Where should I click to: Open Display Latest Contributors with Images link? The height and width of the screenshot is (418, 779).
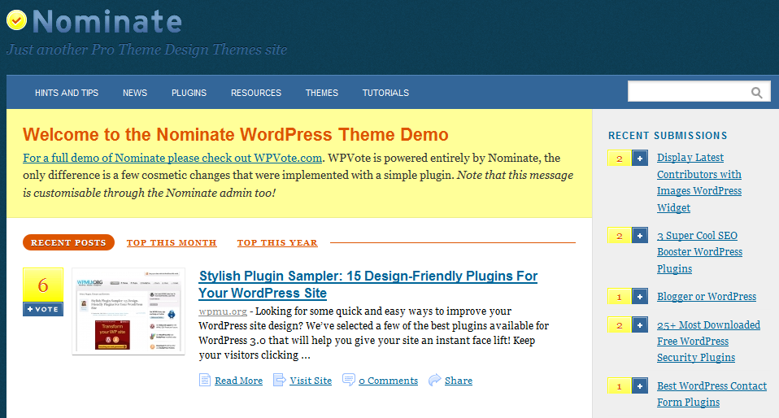click(699, 182)
